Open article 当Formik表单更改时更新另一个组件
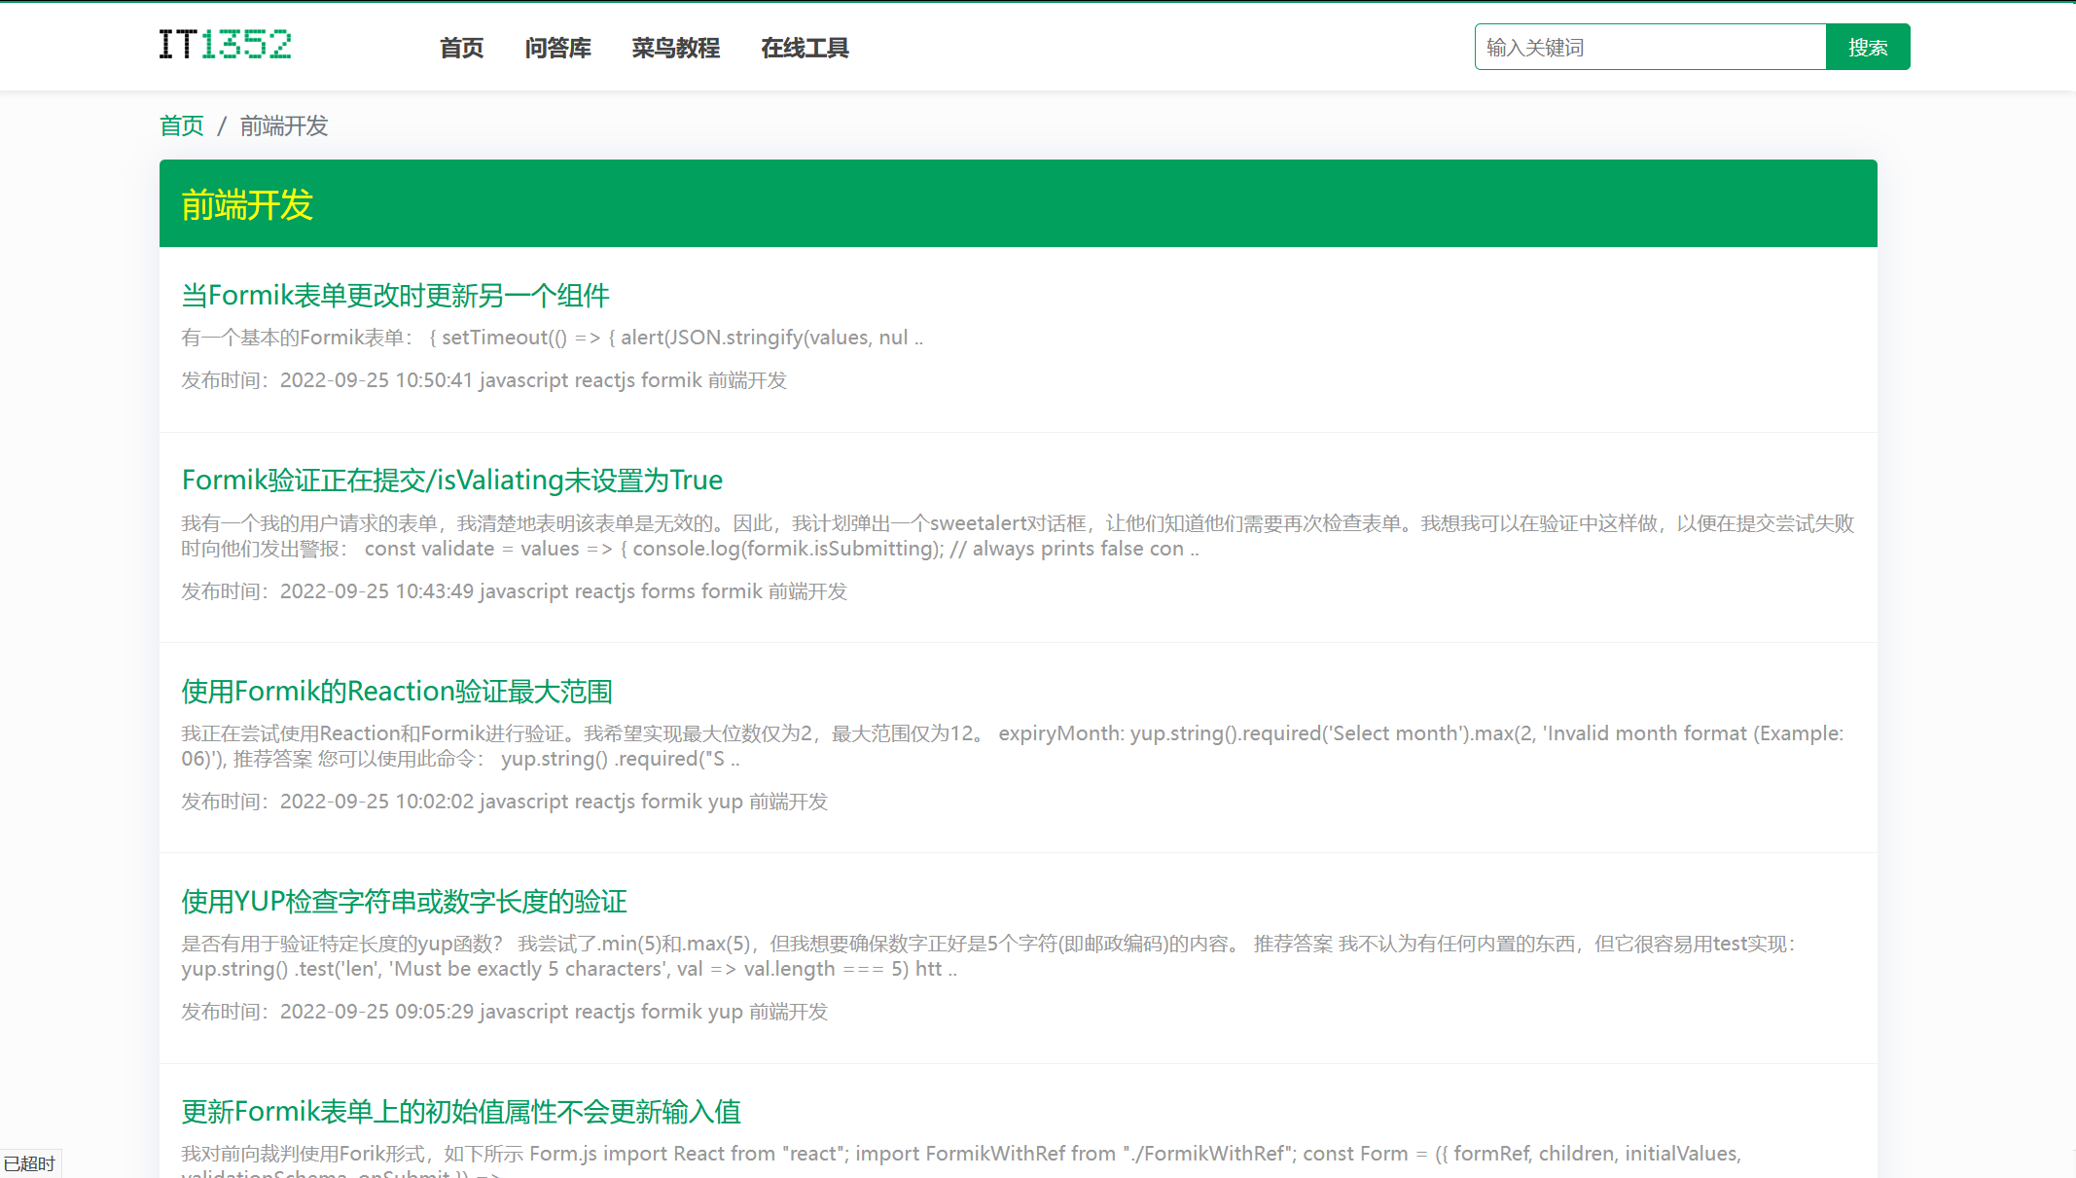 pos(395,295)
